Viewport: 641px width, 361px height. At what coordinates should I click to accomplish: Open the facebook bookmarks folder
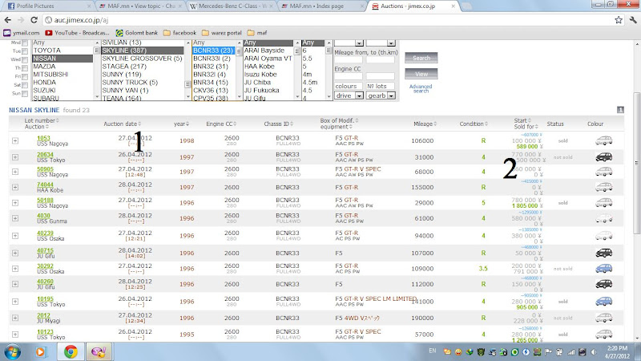(x=179, y=33)
